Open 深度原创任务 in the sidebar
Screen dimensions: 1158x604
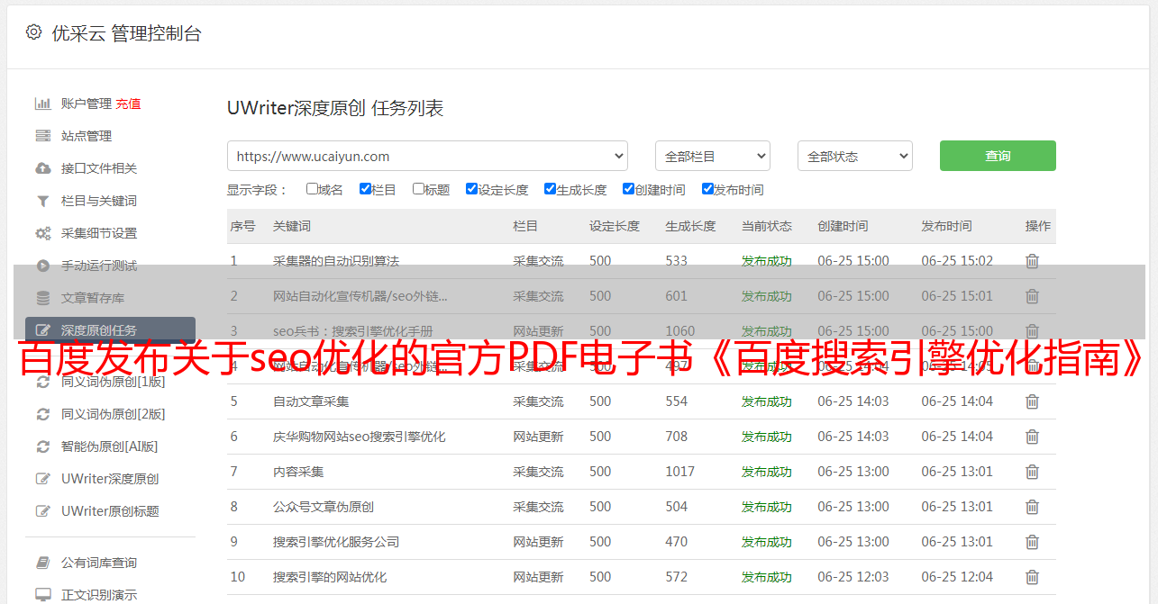click(110, 330)
